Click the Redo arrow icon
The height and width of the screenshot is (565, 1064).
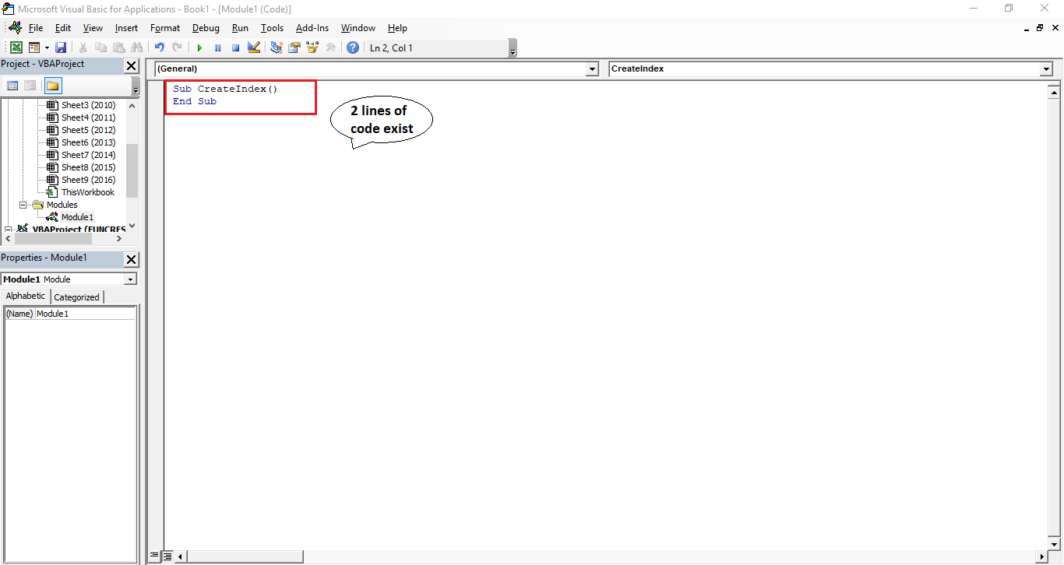point(178,47)
